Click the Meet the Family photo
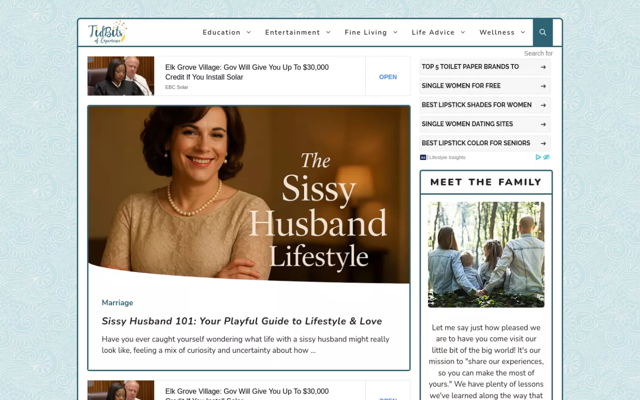The height and width of the screenshot is (400, 640). pos(486,255)
